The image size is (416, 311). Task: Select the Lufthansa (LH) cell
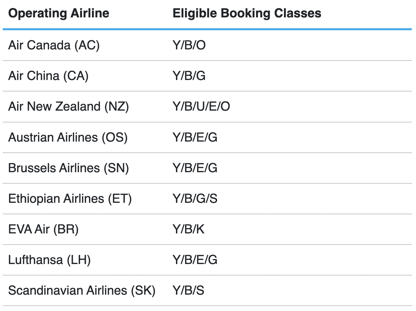pyautogui.click(x=49, y=260)
